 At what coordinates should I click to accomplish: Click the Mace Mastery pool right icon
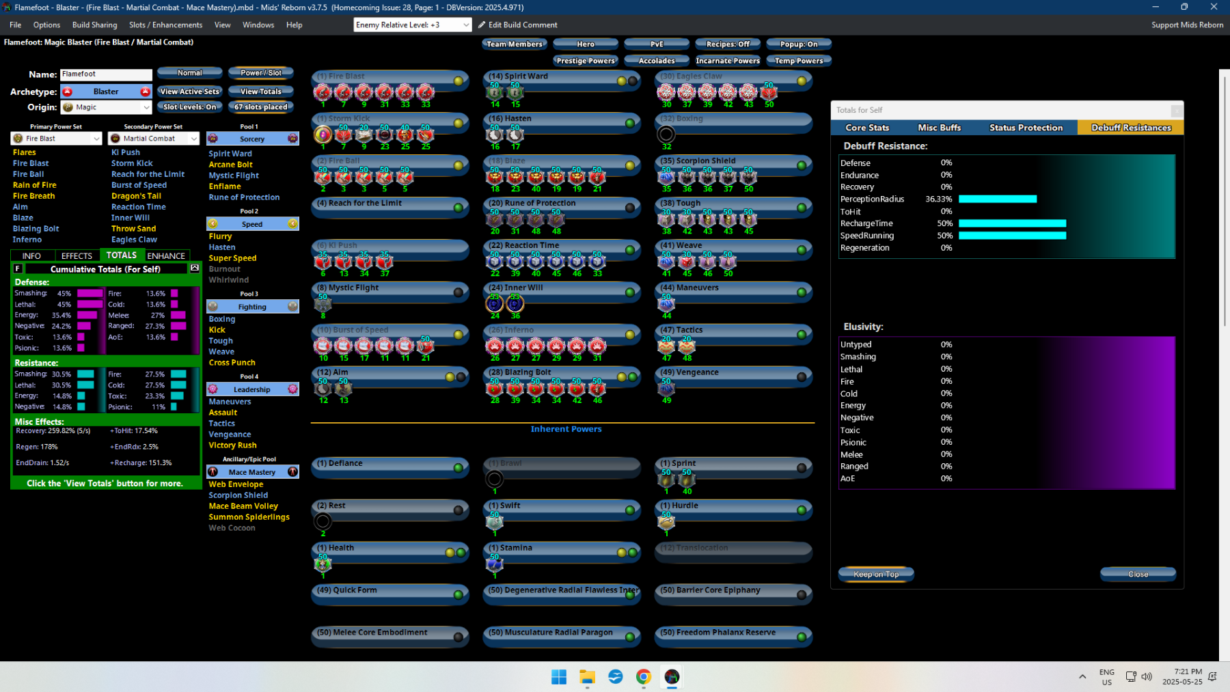tap(292, 472)
